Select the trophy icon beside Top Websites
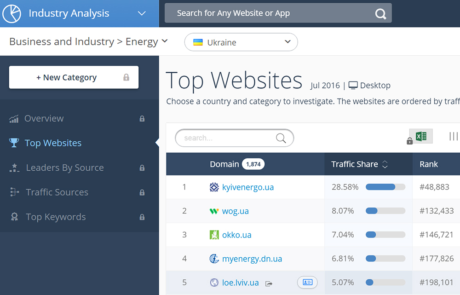The image size is (460, 295). (14, 143)
